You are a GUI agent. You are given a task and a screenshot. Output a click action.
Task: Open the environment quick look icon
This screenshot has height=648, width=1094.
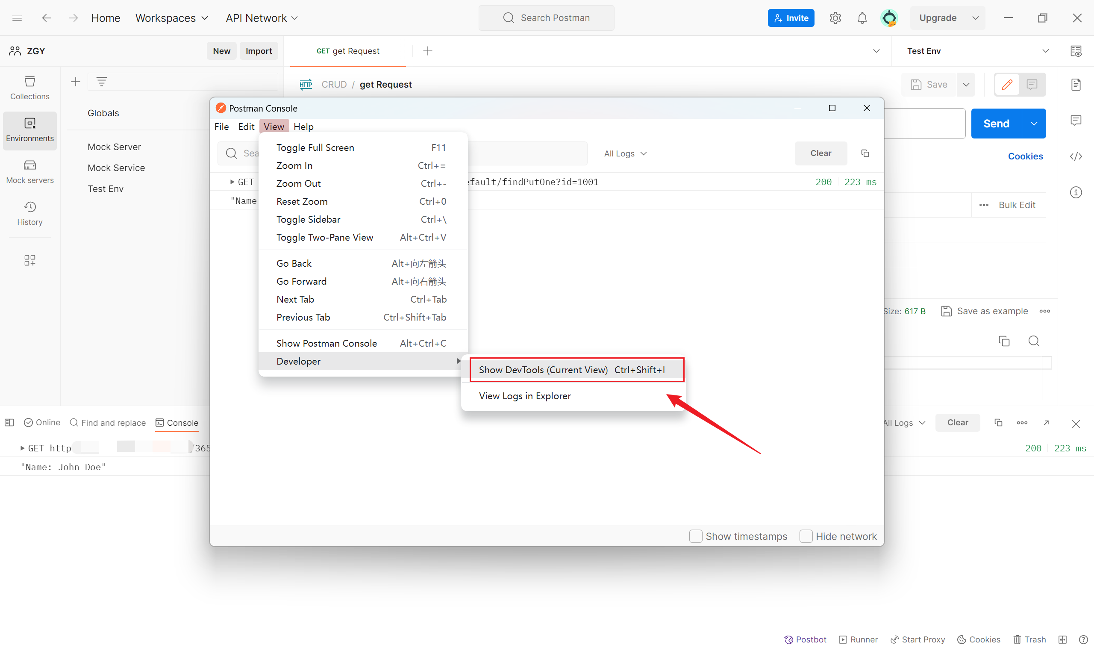click(x=1076, y=51)
